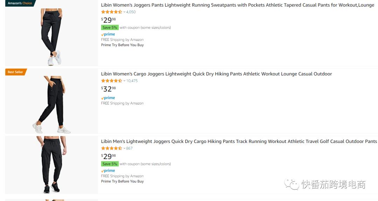The image size is (378, 201).
Task: Click star rating of the women's cargo joggers
Action: point(111,81)
